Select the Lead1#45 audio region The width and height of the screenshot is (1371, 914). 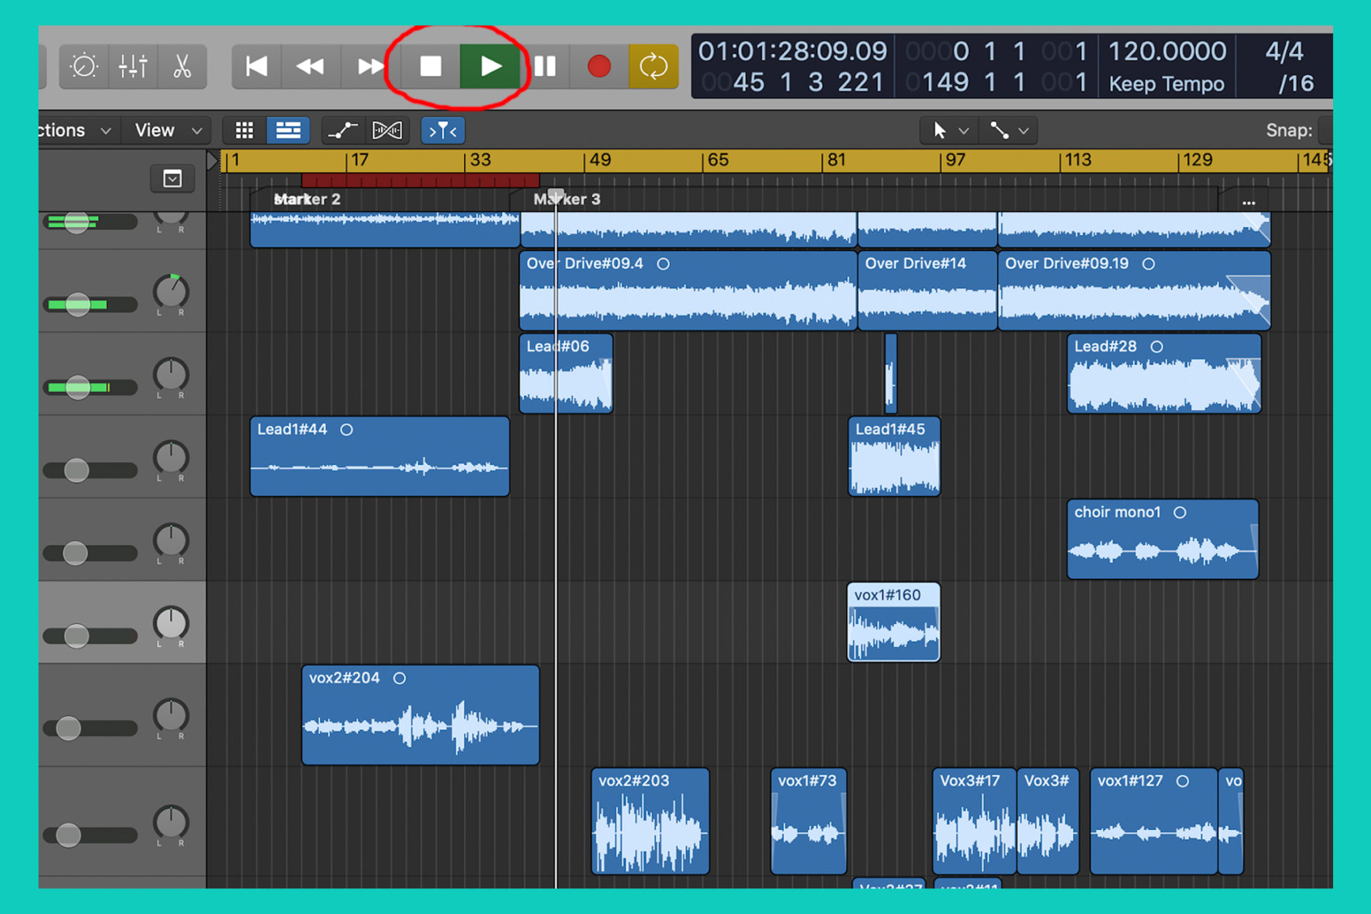[x=894, y=456]
